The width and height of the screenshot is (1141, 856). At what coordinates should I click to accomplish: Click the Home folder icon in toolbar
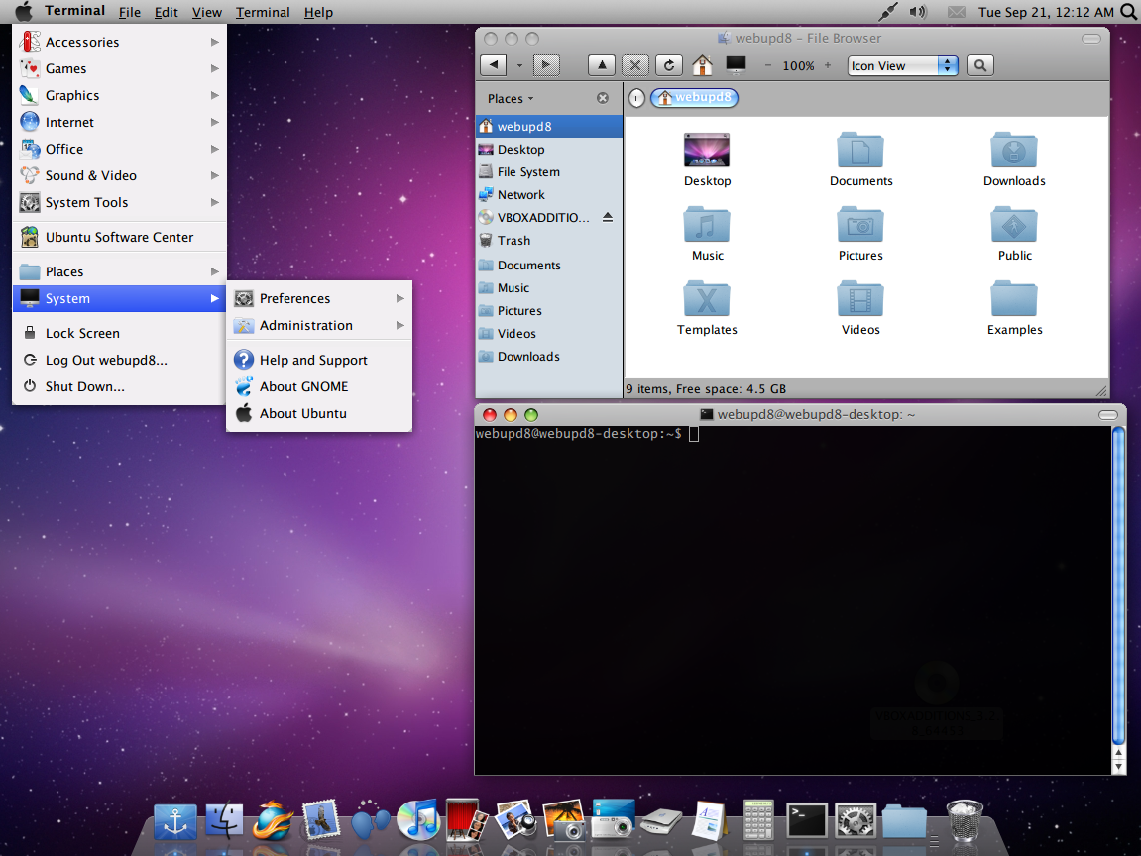coord(702,65)
